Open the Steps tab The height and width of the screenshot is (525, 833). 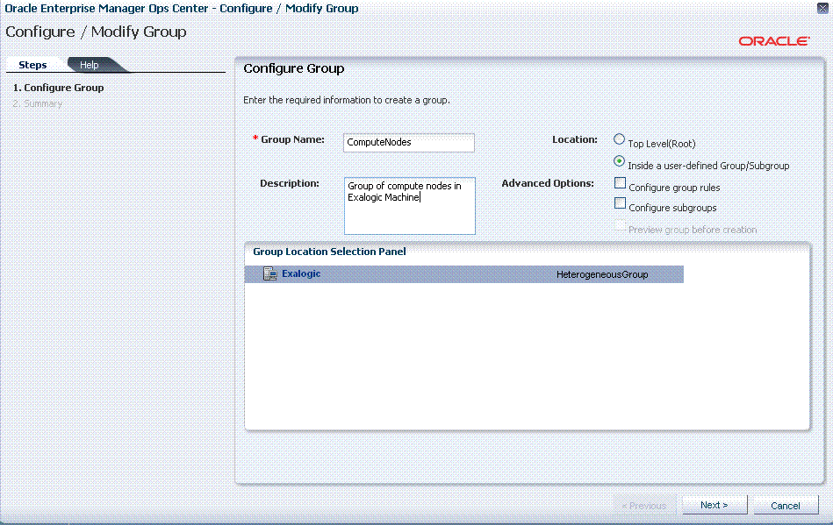pyautogui.click(x=32, y=65)
